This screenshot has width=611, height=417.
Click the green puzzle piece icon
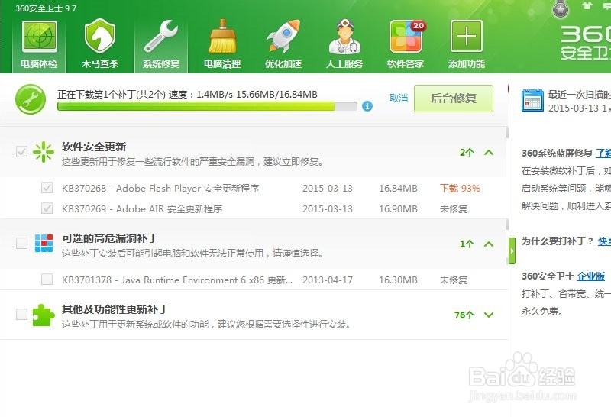[44, 315]
